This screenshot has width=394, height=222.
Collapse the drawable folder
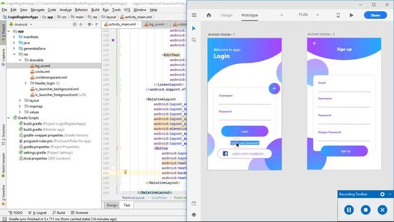pyautogui.click(x=20, y=60)
